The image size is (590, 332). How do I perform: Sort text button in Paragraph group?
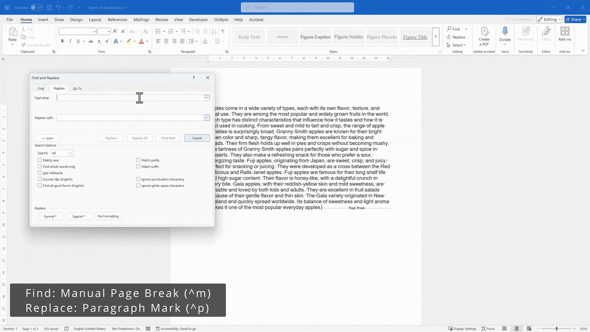point(214,31)
